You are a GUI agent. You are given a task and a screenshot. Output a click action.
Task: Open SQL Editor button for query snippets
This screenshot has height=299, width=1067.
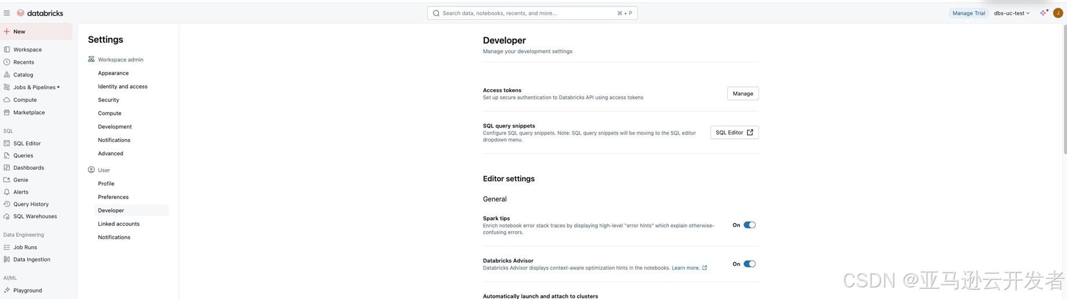(x=734, y=132)
